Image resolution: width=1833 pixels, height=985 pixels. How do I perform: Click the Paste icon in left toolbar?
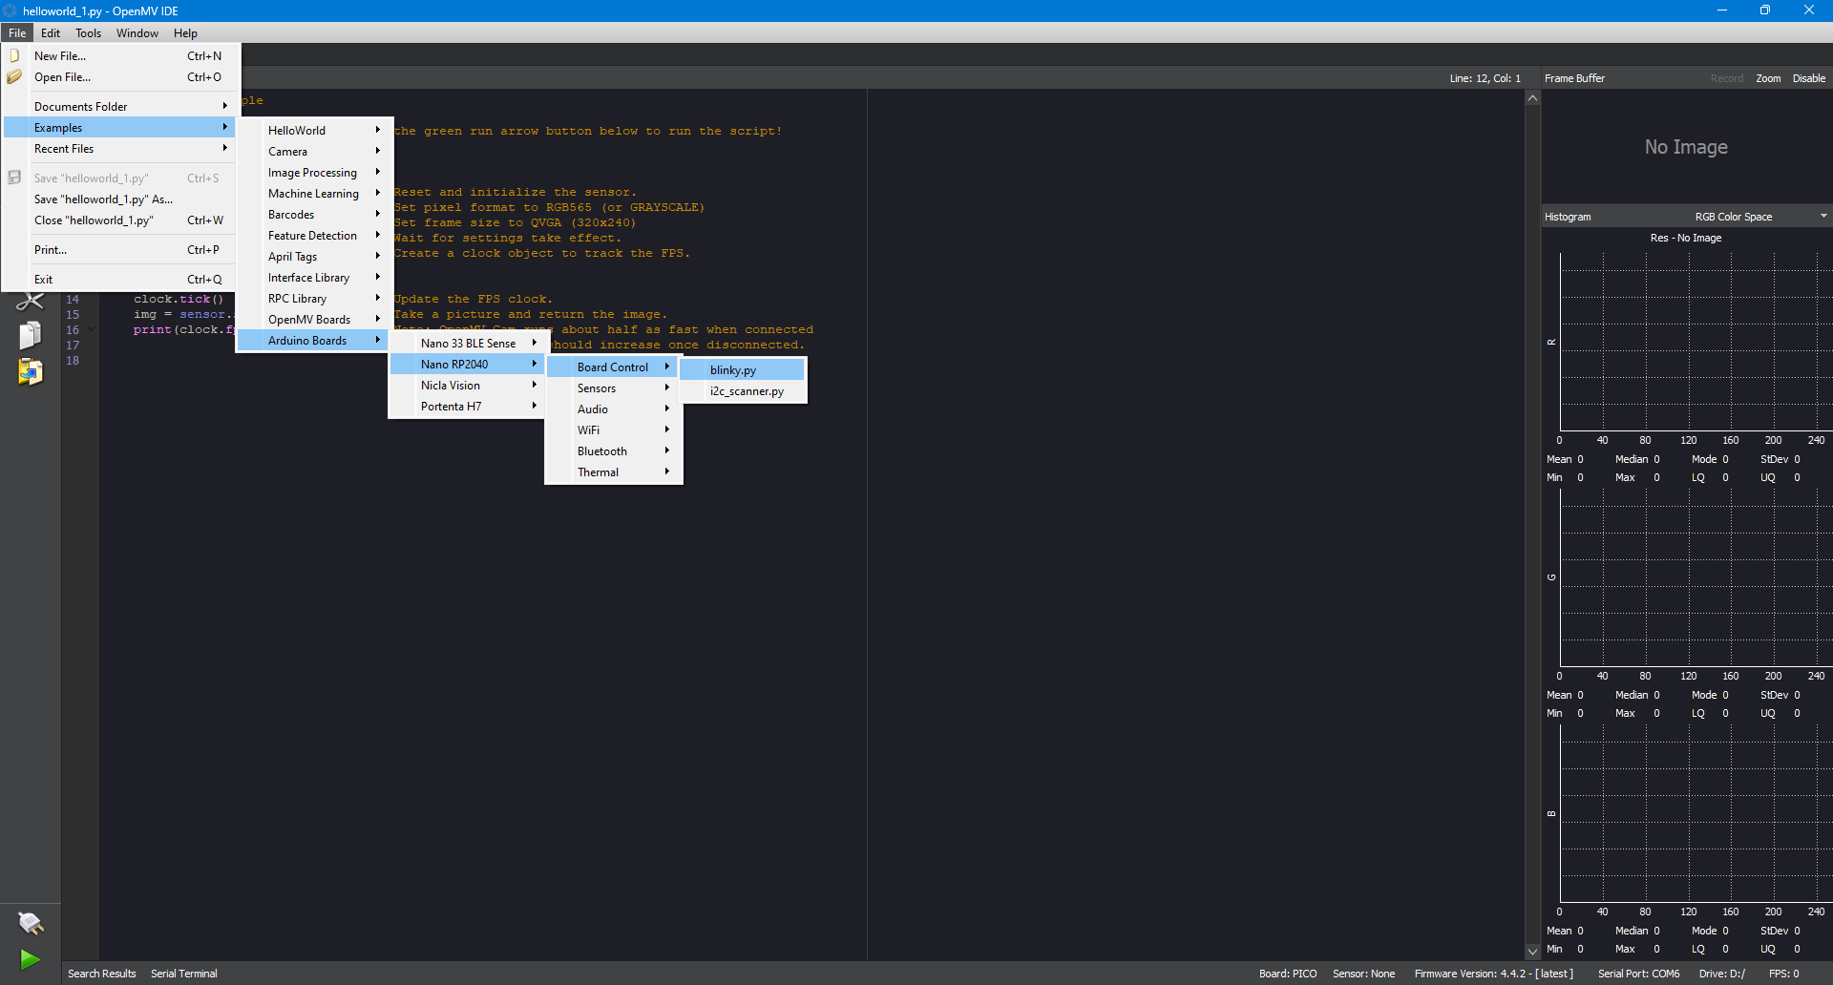(x=31, y=371)
